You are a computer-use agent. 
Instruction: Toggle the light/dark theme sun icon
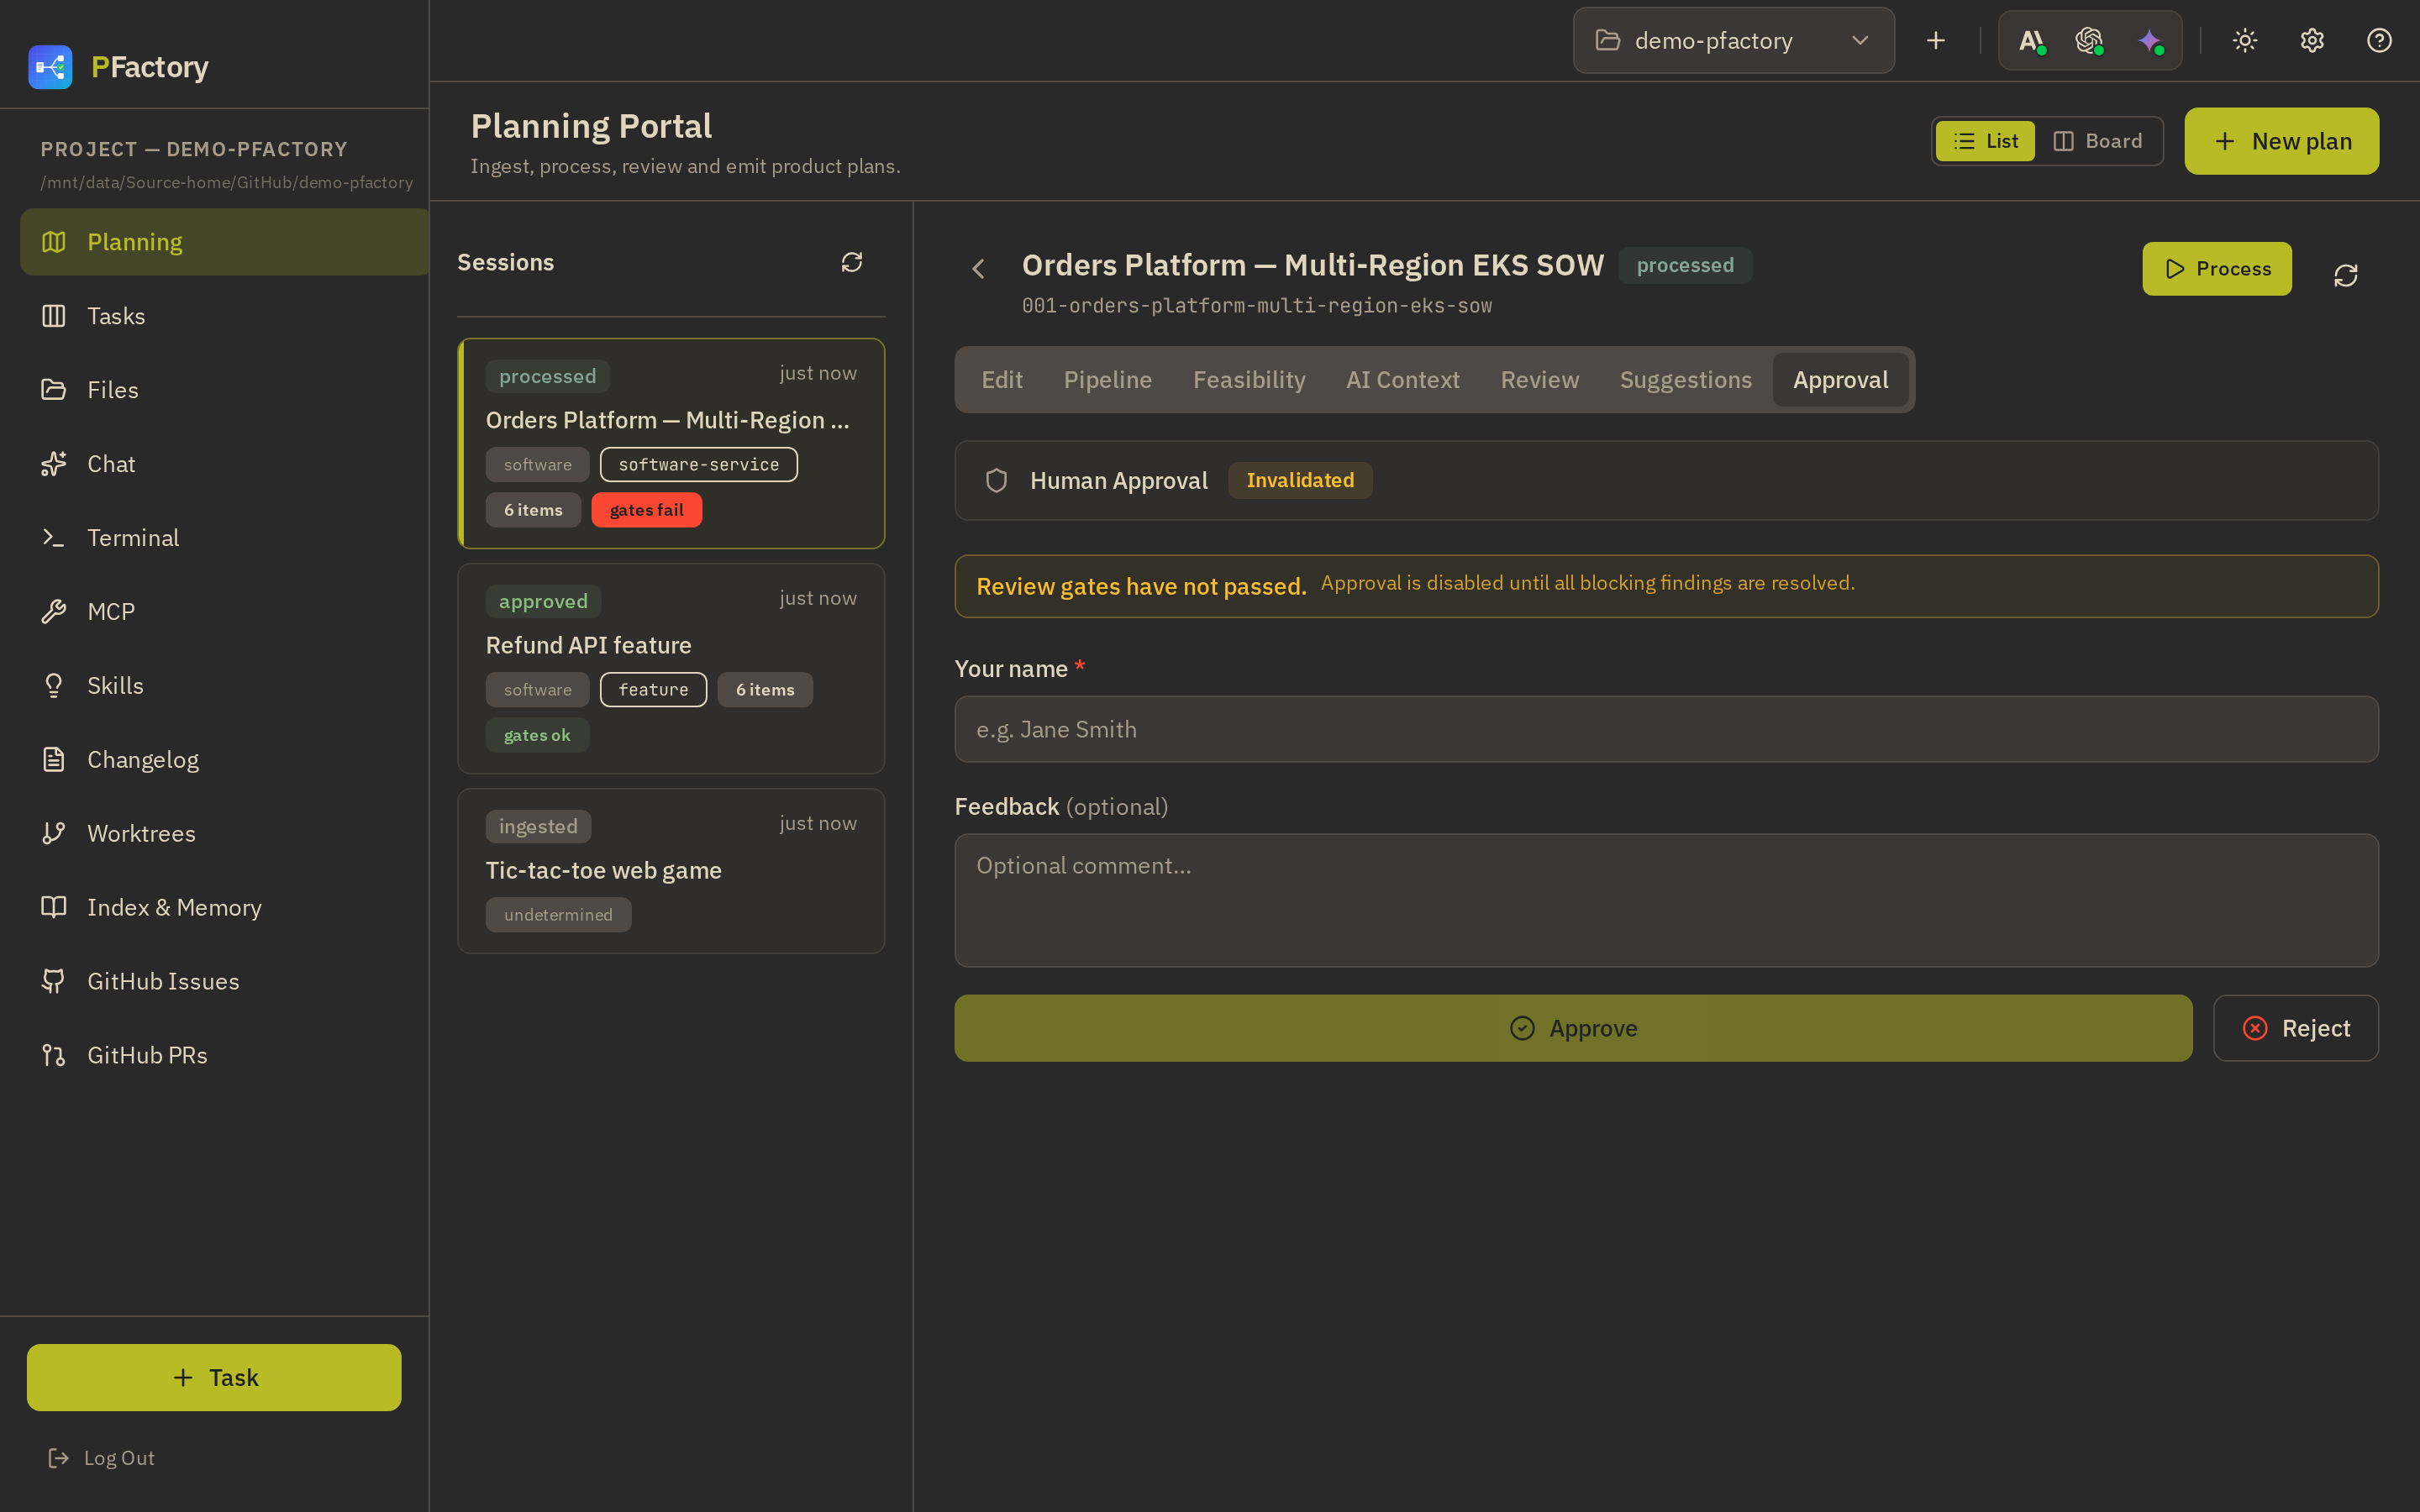(x=2245, y=41)
